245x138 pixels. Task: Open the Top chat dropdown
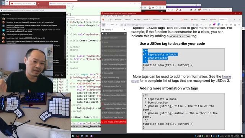tap(7, 15)
